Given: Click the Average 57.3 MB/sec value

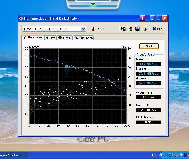Looking at the screenshot, I should point(148,83).
